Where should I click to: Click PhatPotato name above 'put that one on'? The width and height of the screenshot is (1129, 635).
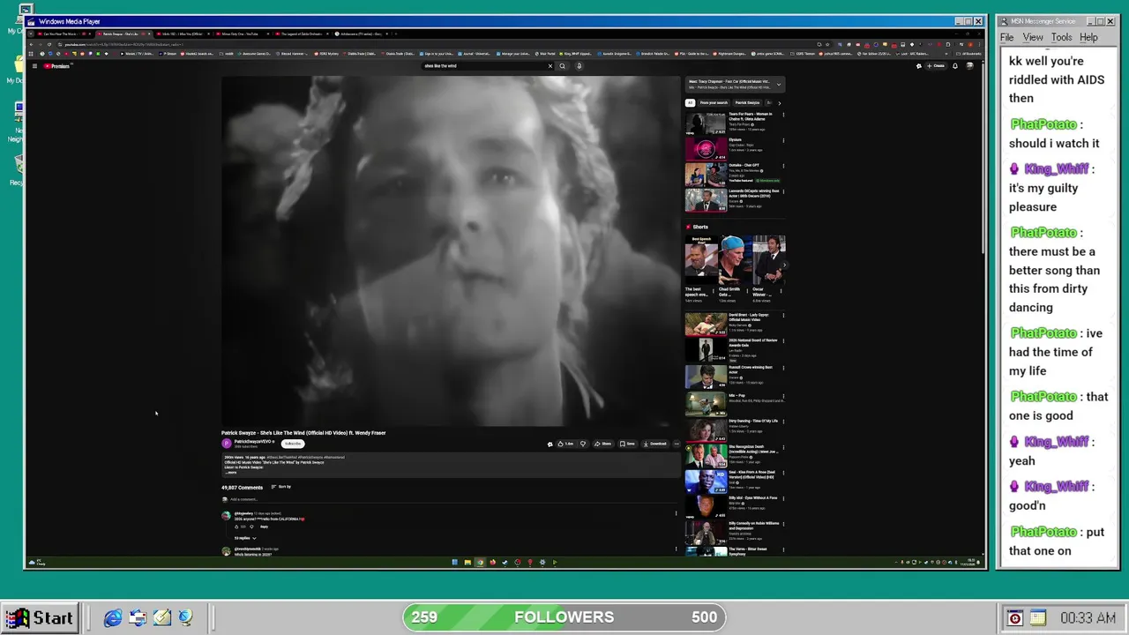tap(1043, 532)
